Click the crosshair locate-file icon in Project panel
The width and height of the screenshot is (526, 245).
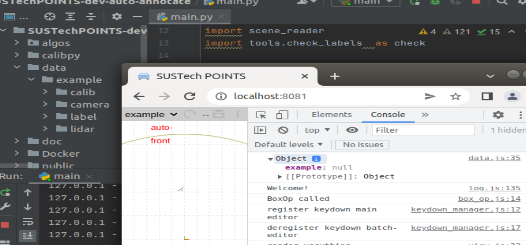point(50,16)
